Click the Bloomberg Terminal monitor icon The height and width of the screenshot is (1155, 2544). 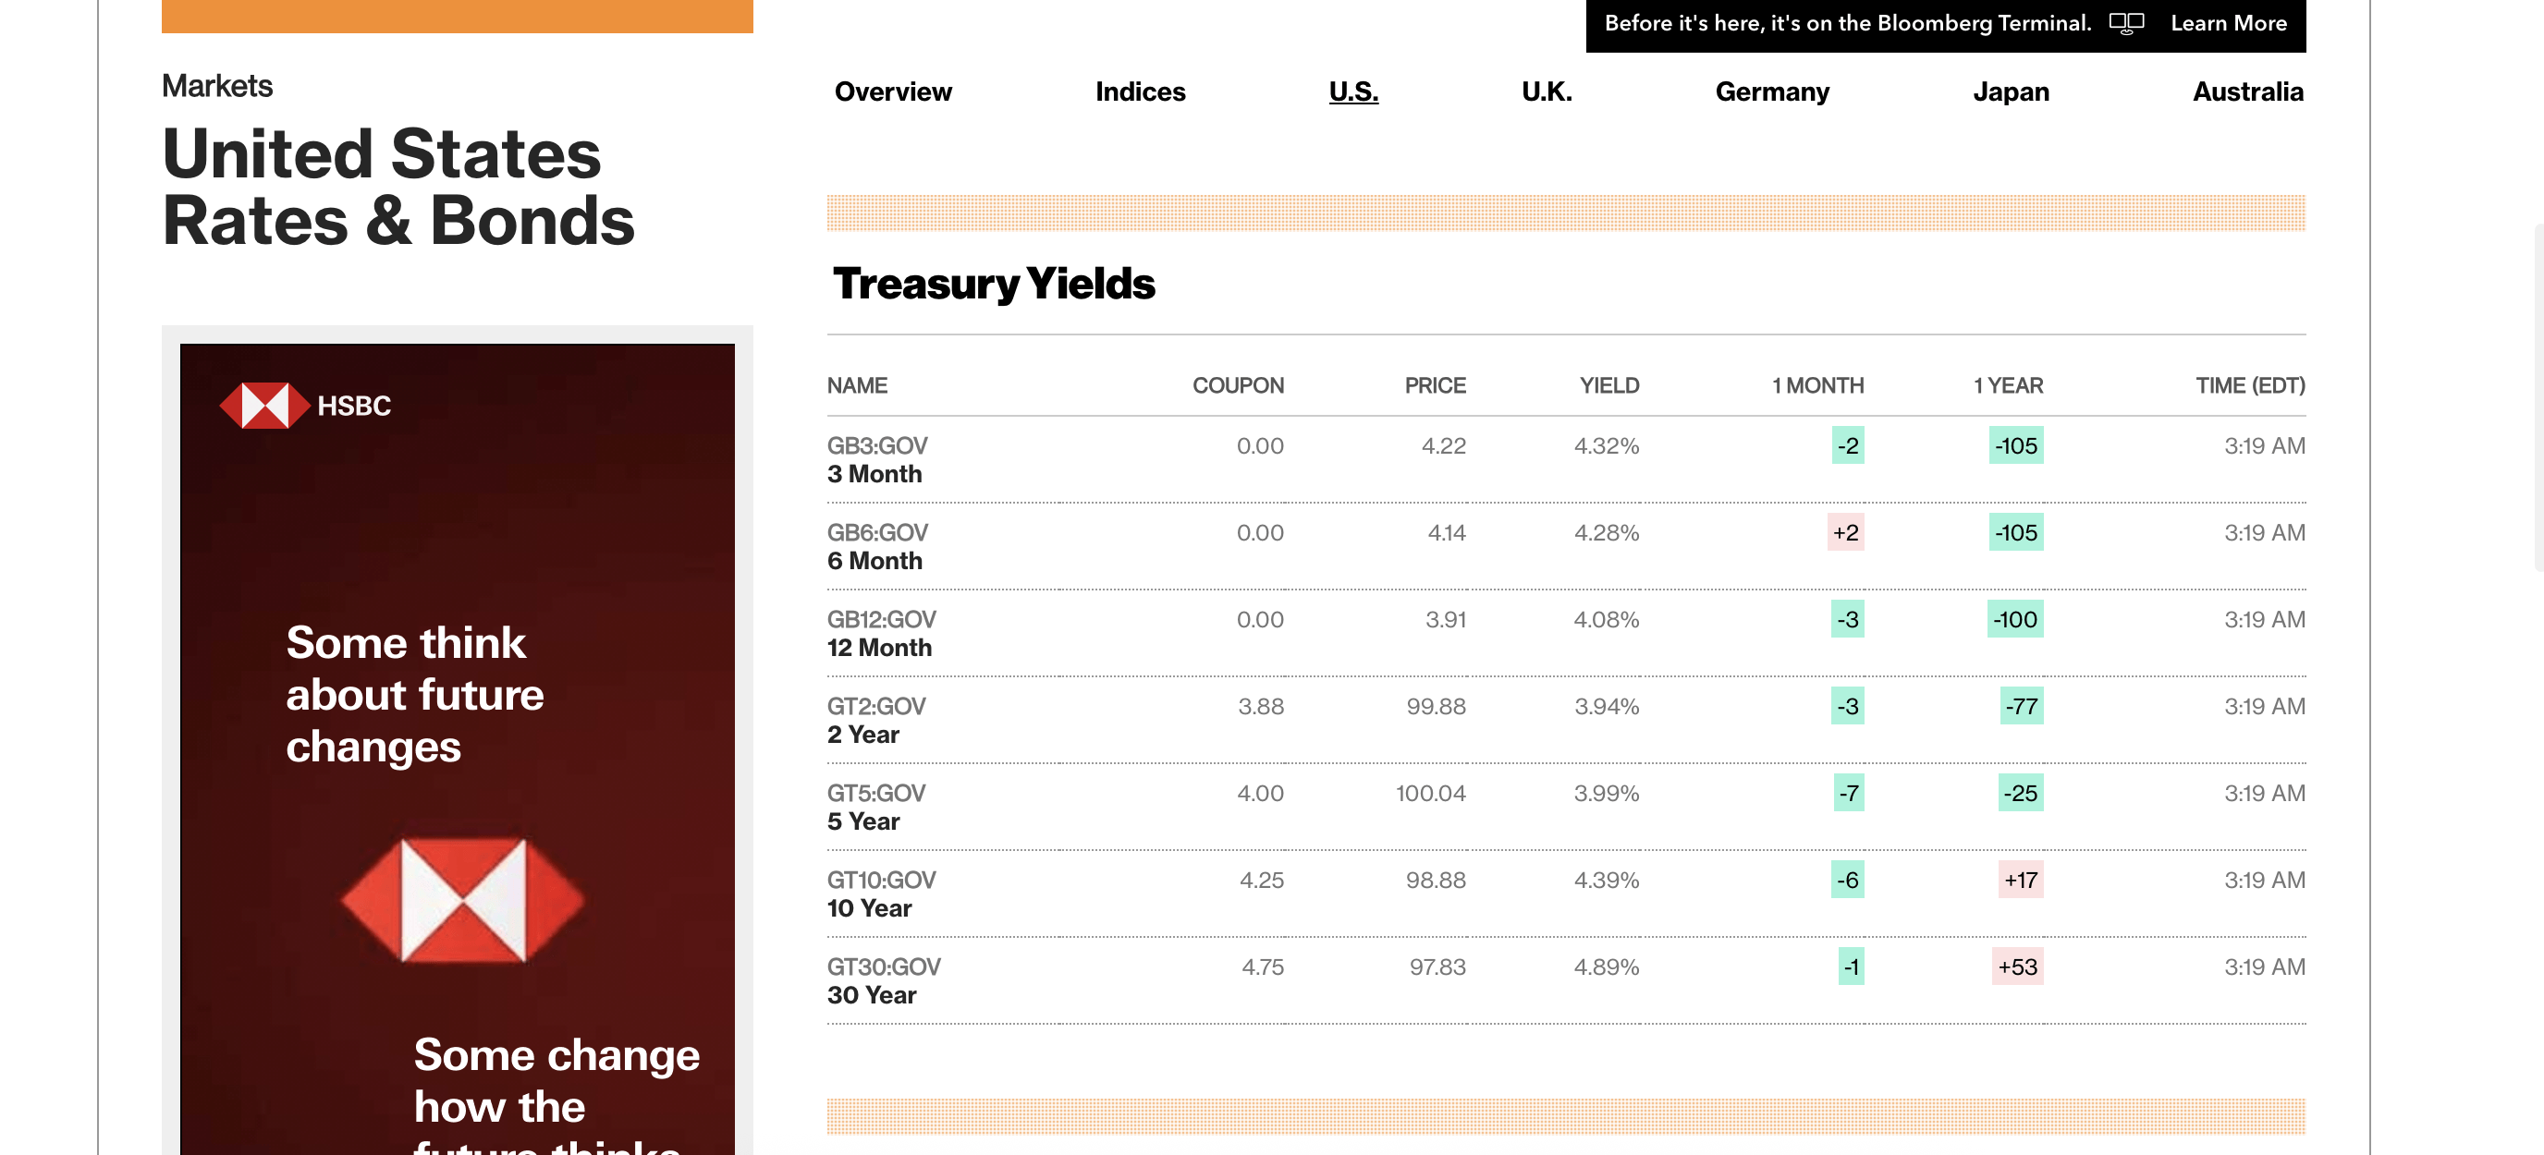(2126, 23)
